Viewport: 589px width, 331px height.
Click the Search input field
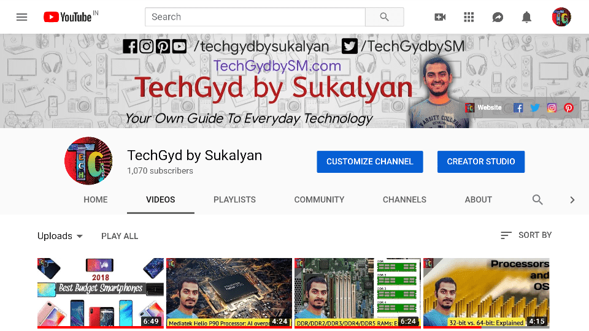pyautogui.click(x=255, y=17)
